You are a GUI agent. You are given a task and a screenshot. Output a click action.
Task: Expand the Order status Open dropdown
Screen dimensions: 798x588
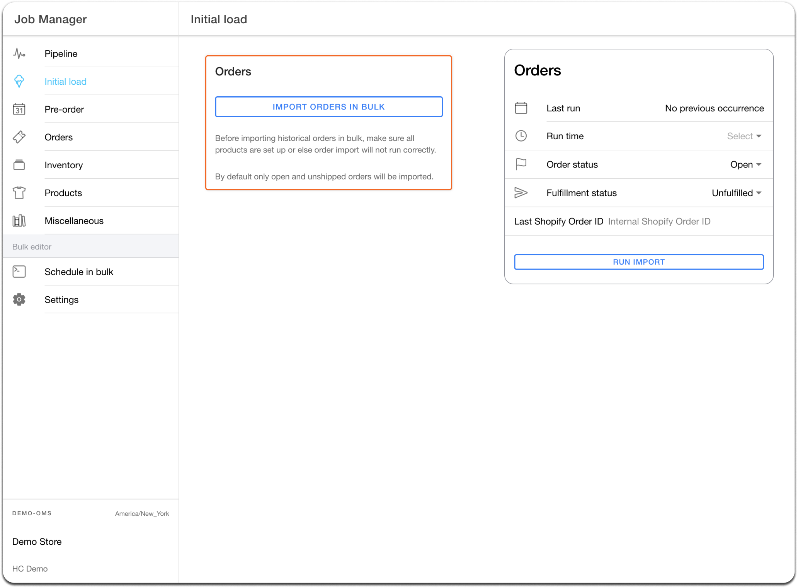point(745,164)
